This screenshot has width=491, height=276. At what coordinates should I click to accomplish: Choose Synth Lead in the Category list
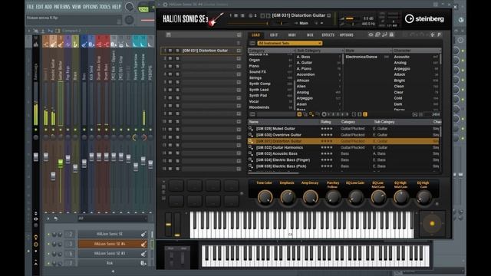point(259,90)
